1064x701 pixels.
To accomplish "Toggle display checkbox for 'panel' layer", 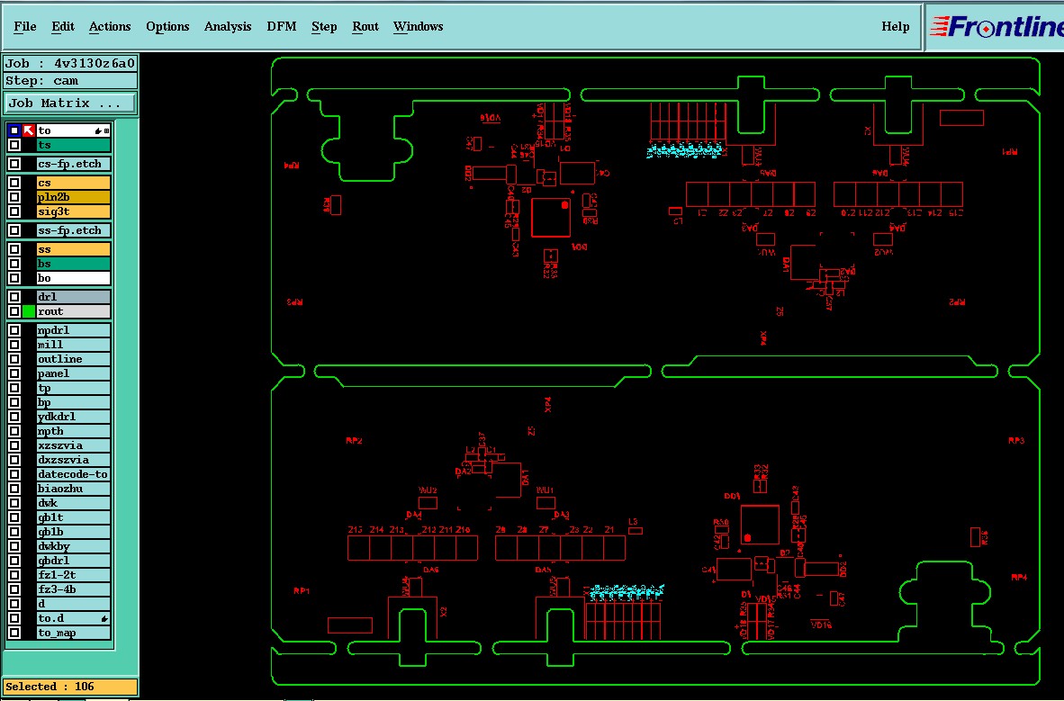I will pyautogui.click(x=14, y=373).
